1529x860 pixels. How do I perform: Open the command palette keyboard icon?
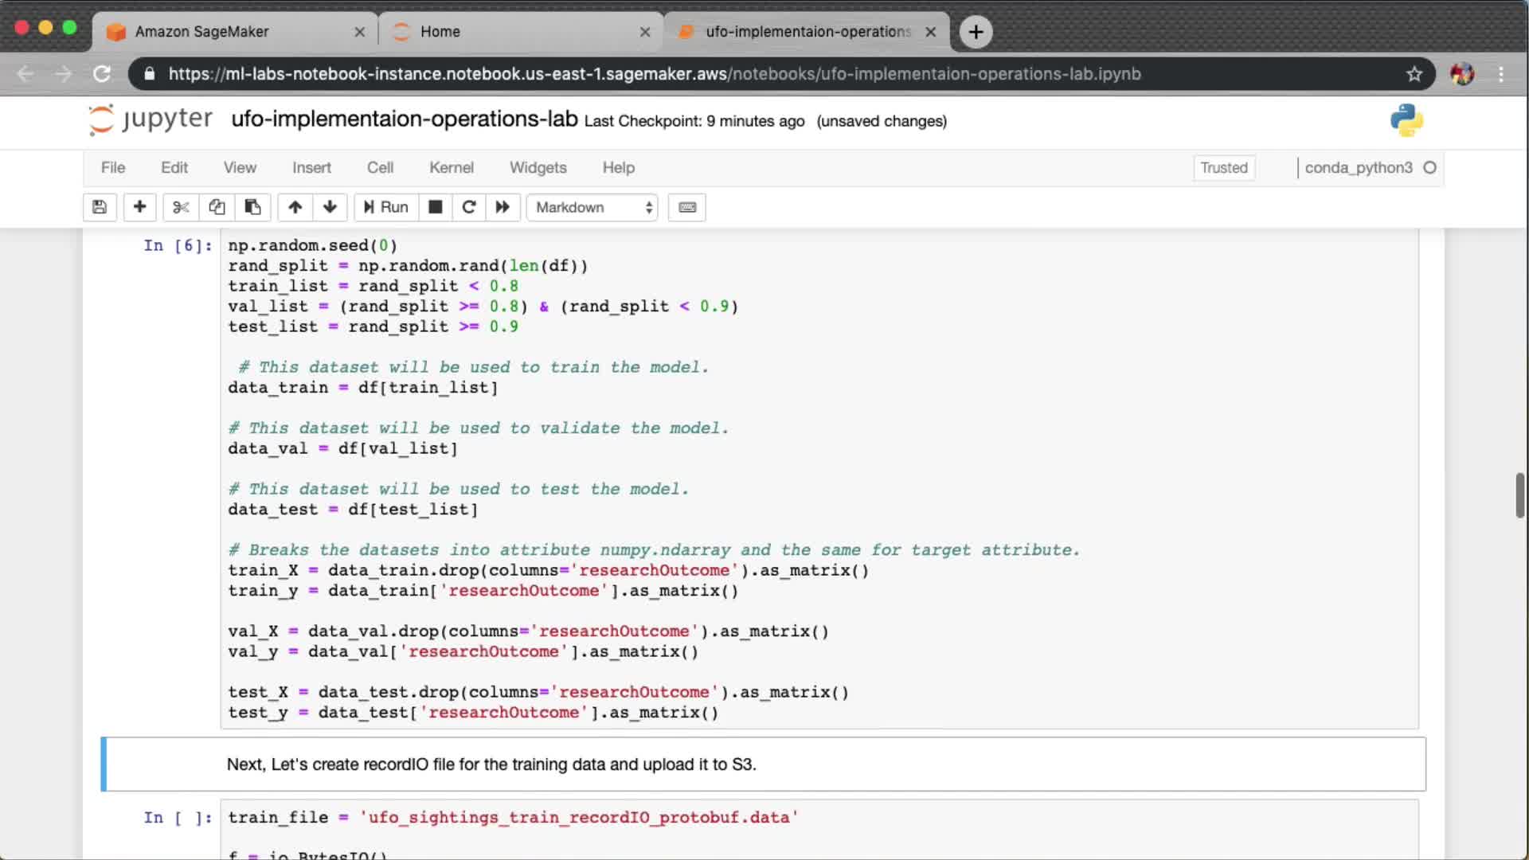(686, 207)
